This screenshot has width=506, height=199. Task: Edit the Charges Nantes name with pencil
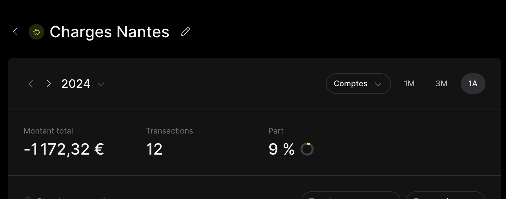pos(185,32)
